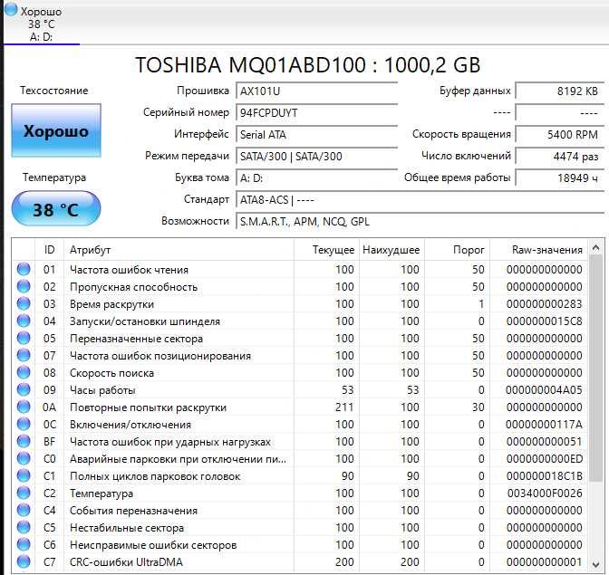Click the Возможности field S.M.A.R.T., APM, NCQ, GPL
Image resolution: width=609 pixels, height=575 pixels.
[x=420, y=222]
